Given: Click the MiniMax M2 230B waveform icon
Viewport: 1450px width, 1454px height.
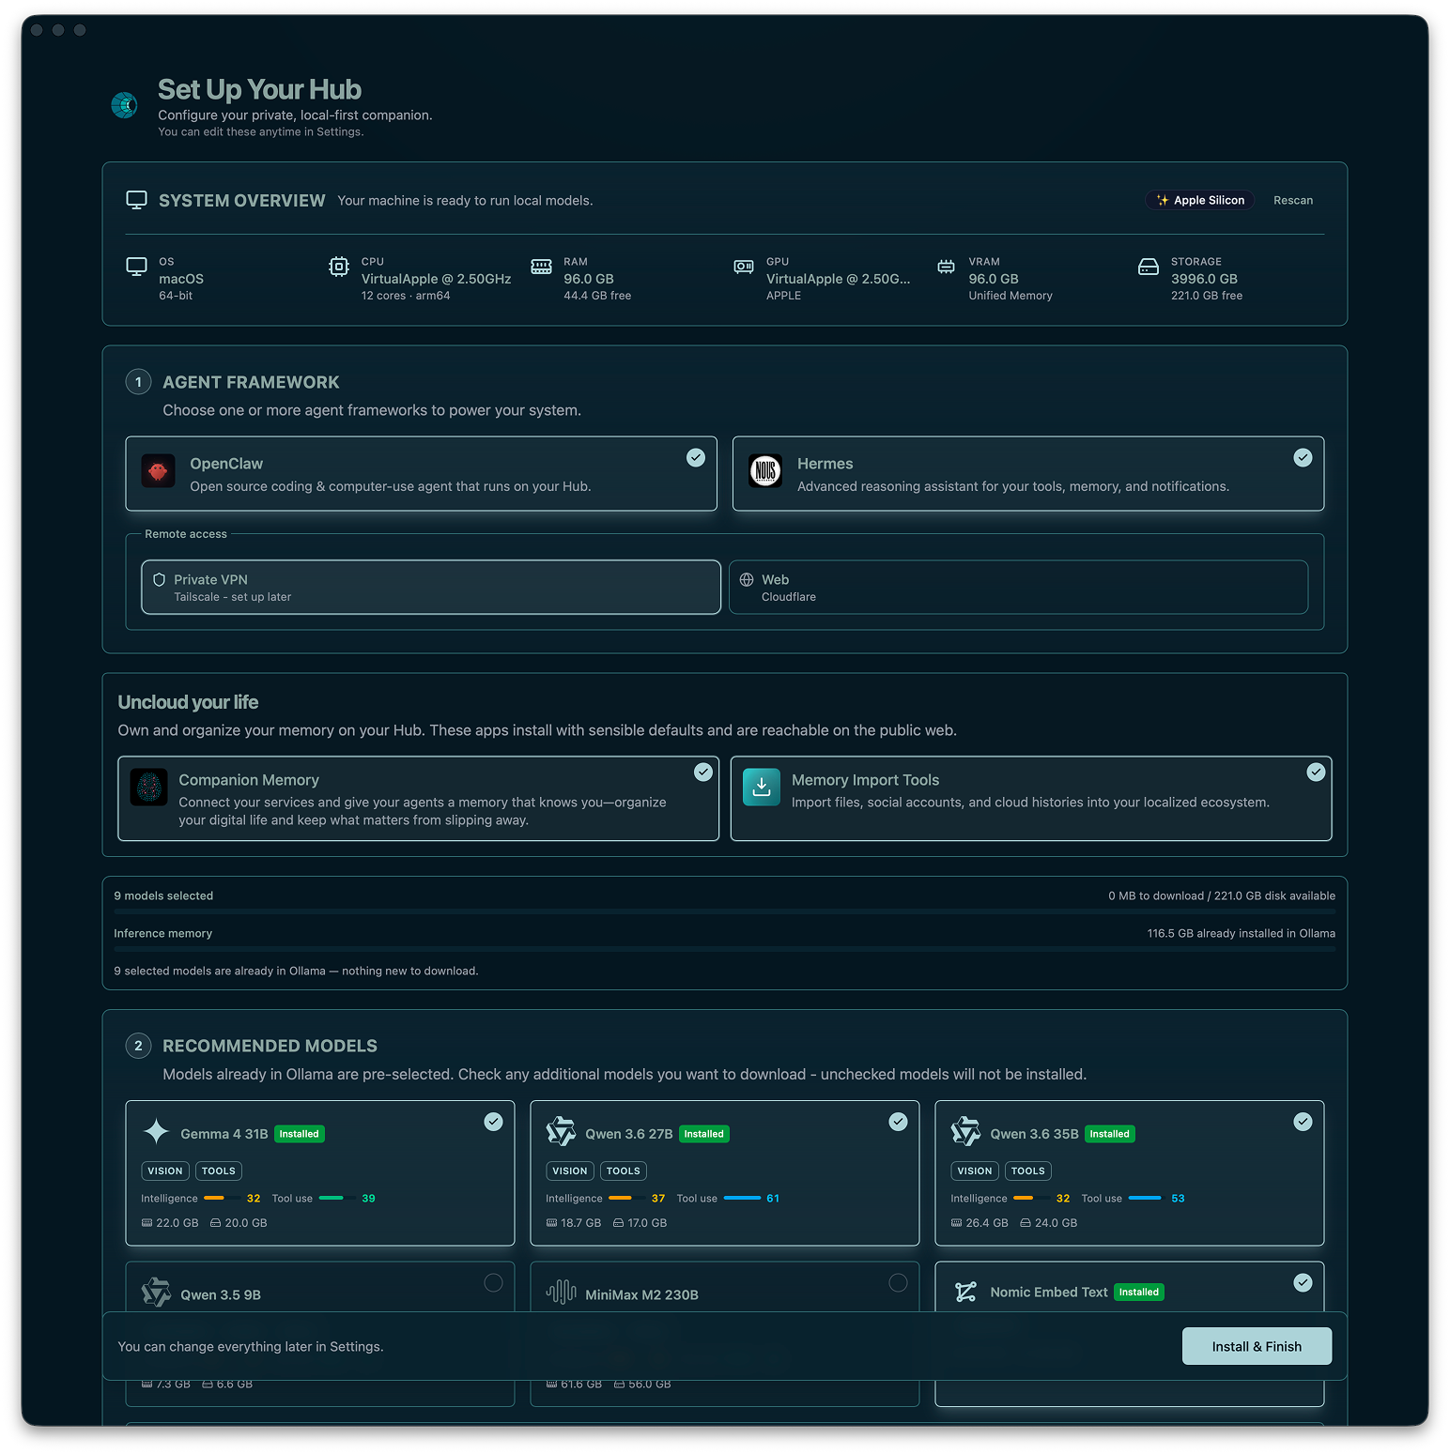Looking at the screenshot, I should [561, 1293].
